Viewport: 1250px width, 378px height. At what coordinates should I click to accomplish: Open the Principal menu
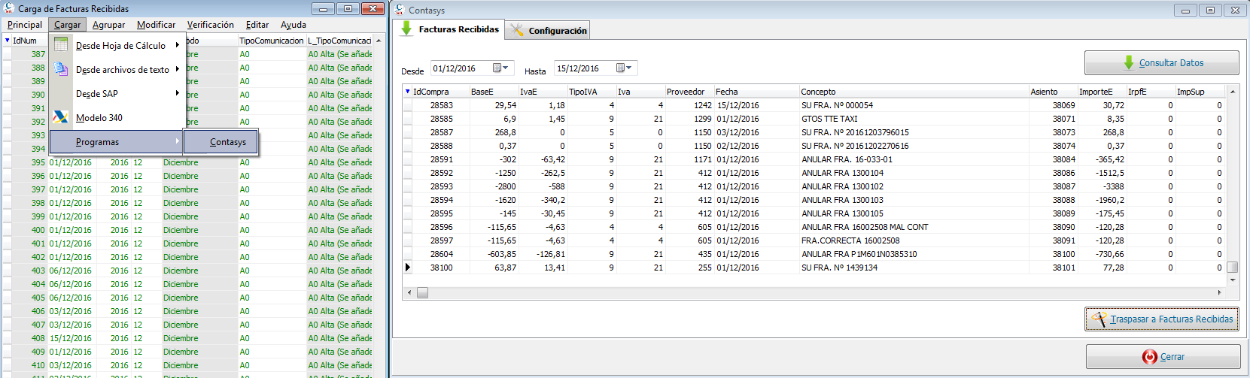click(25, 25)
